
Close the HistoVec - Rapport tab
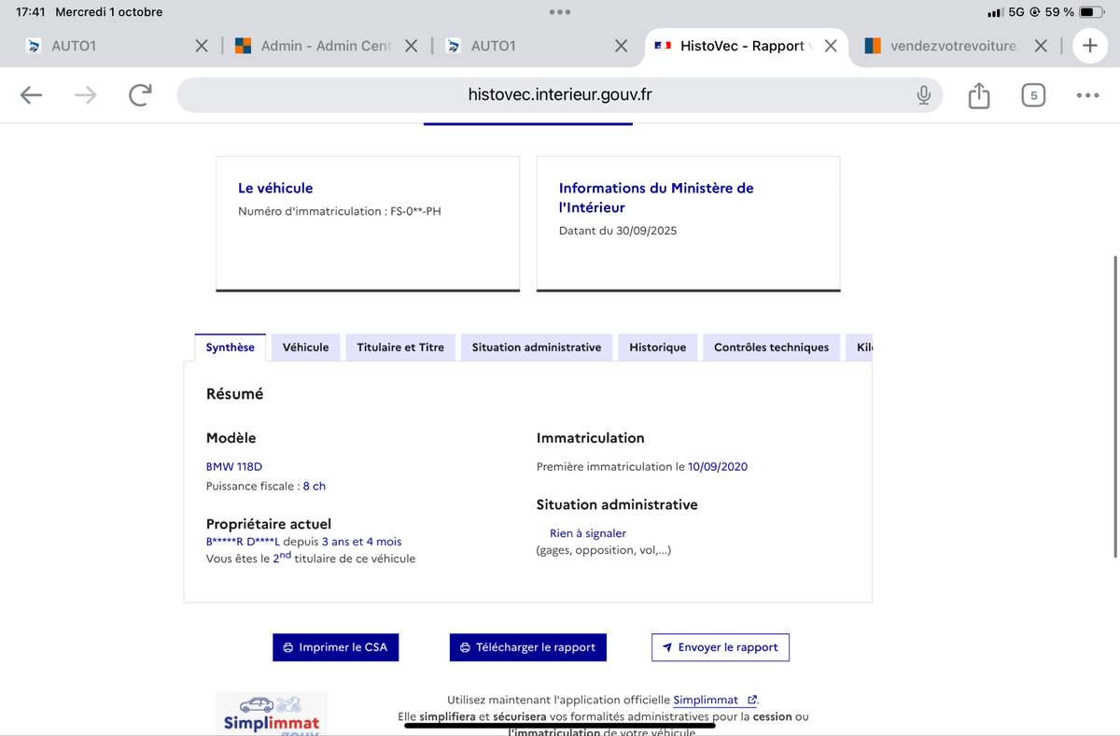click(x=830, y=46)
